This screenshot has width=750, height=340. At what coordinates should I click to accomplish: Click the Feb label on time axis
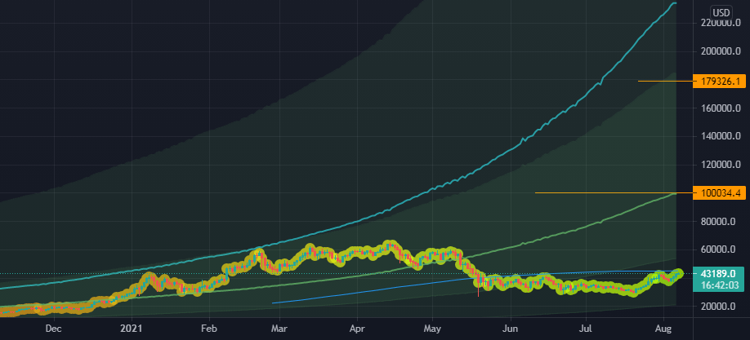tap(208, 329)
